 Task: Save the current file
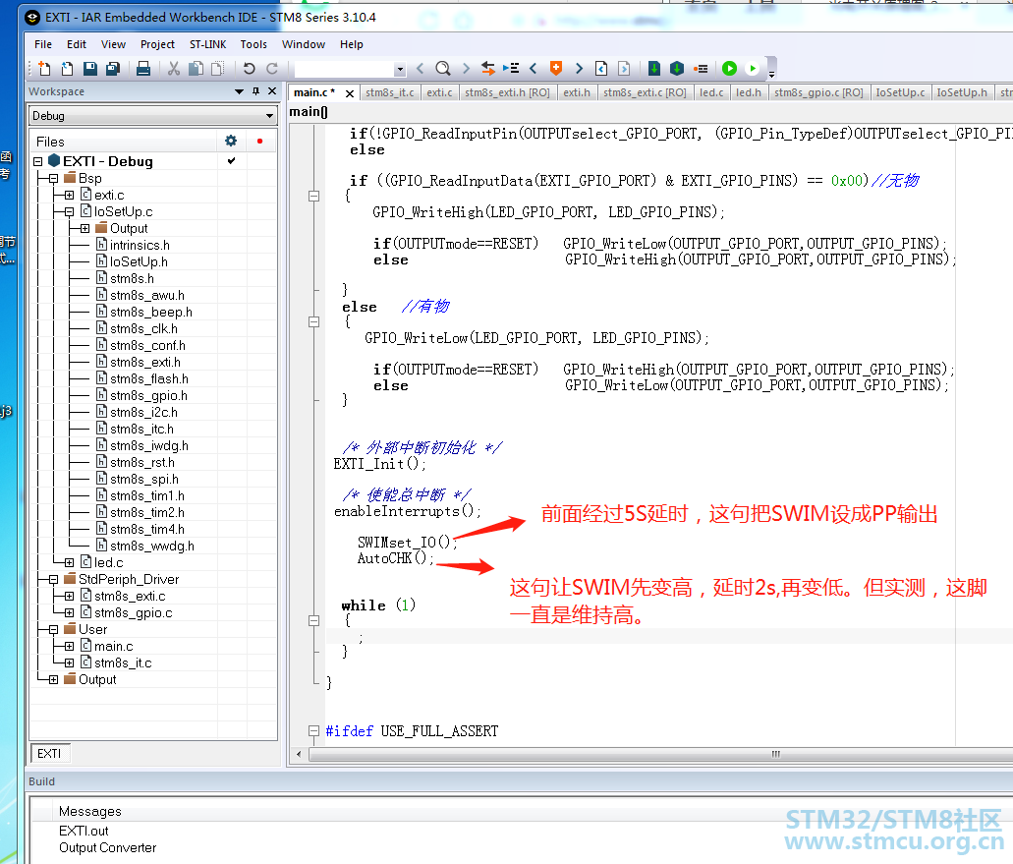pyautogui.click(x=90, y=68)
